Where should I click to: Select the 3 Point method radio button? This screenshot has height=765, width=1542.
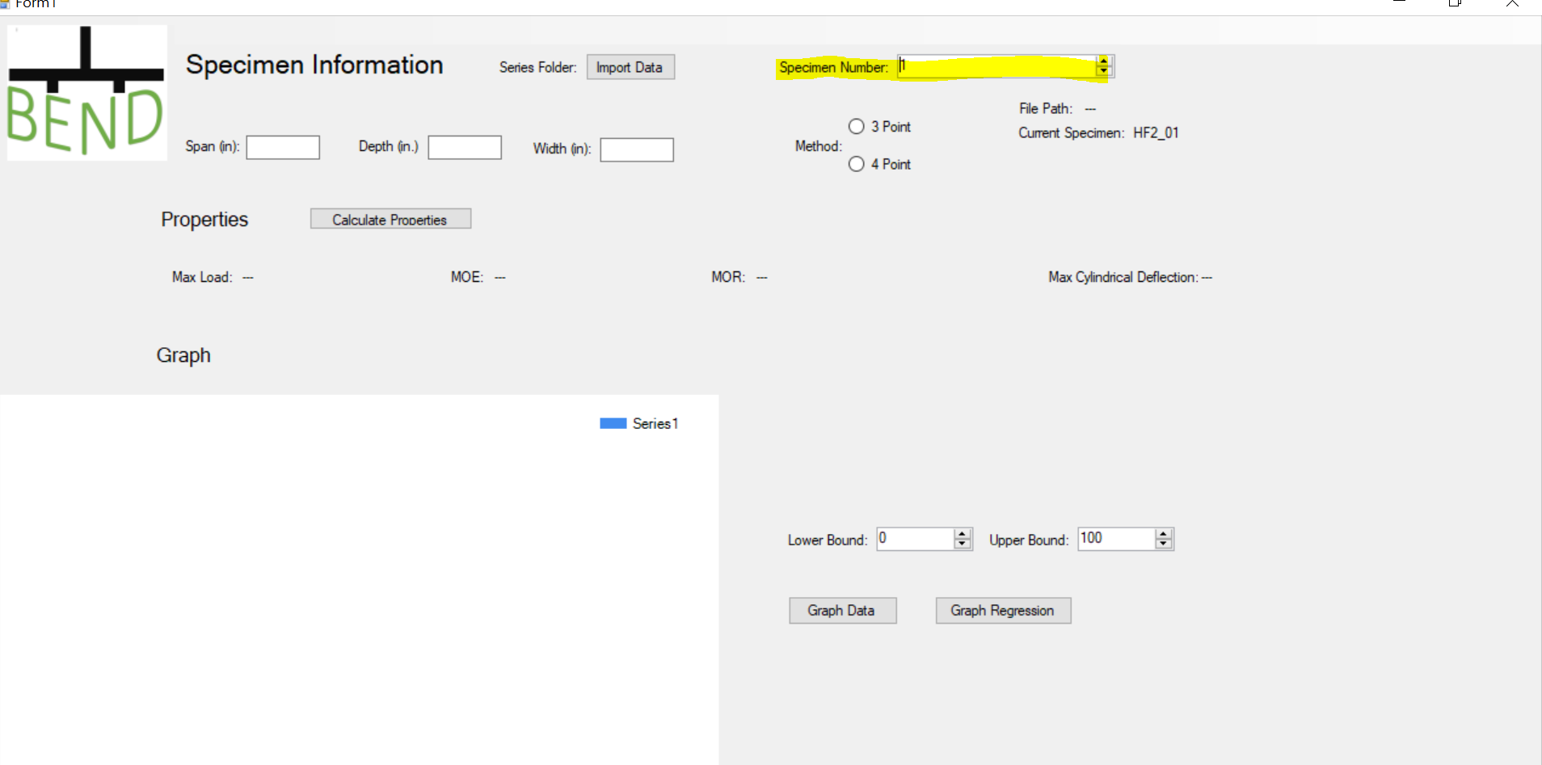(857, 126)
